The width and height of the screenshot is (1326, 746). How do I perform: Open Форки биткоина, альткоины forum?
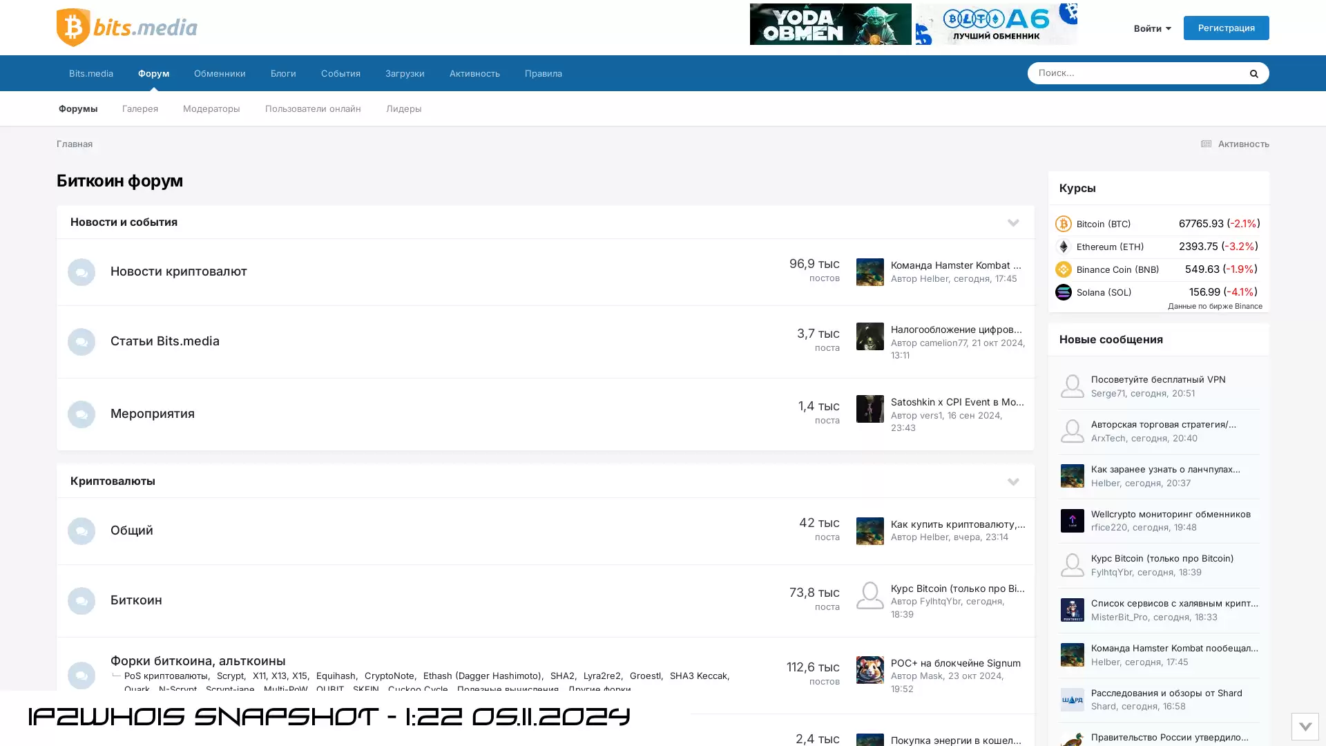pos(198,661)
